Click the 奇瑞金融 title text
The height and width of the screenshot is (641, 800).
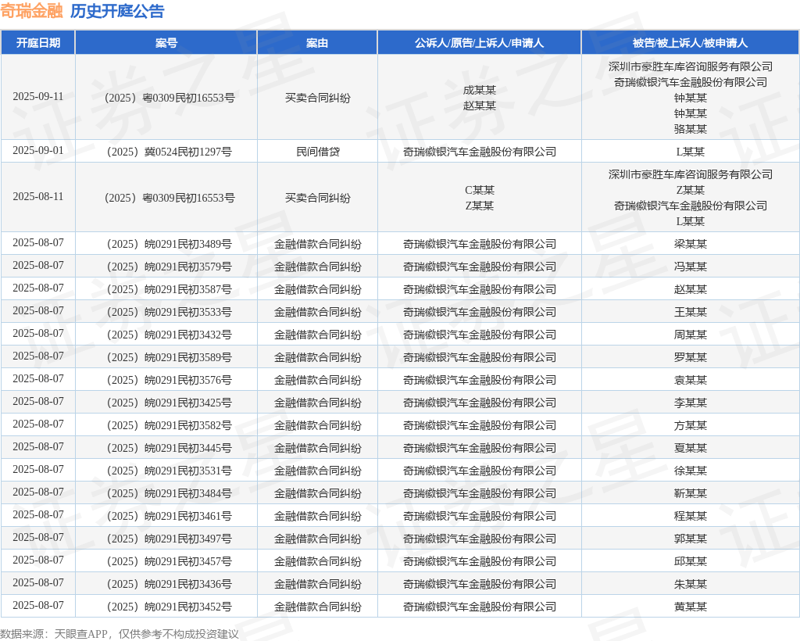click(31, 11)
